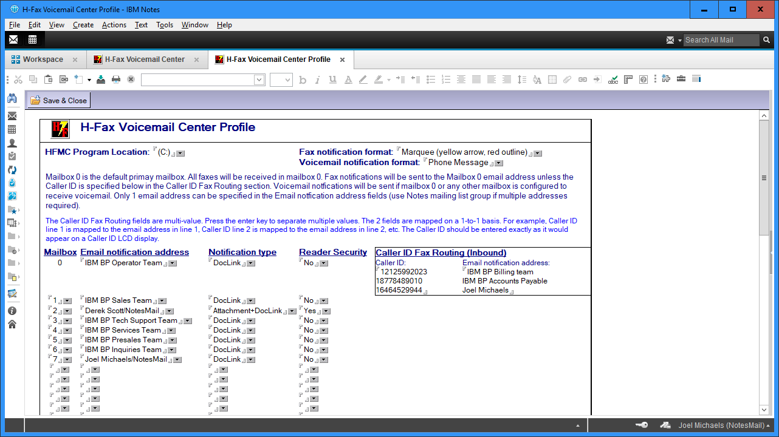Open the Actions menu
Screen dimensions: 779x437
click(x=114, y=25)
